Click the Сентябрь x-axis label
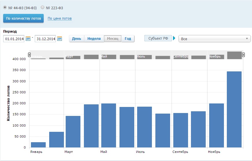Screen dimensions: 252x161 pyautogui.click(x=180, y=152)
